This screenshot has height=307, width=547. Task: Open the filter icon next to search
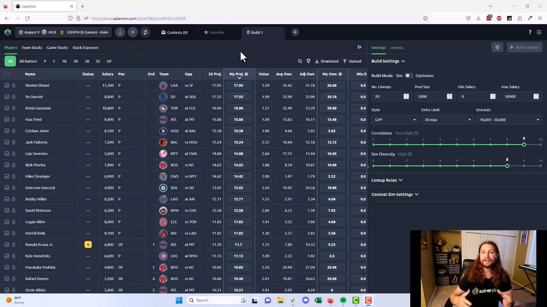[309, 61]
